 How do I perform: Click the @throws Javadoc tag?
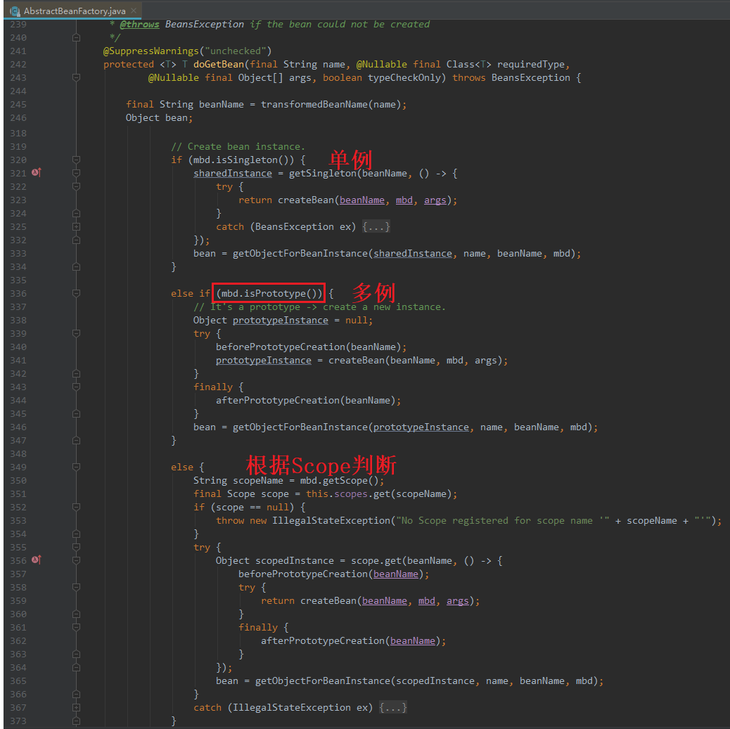[140, 24]
